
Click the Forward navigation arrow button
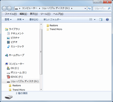click(9, 8)
